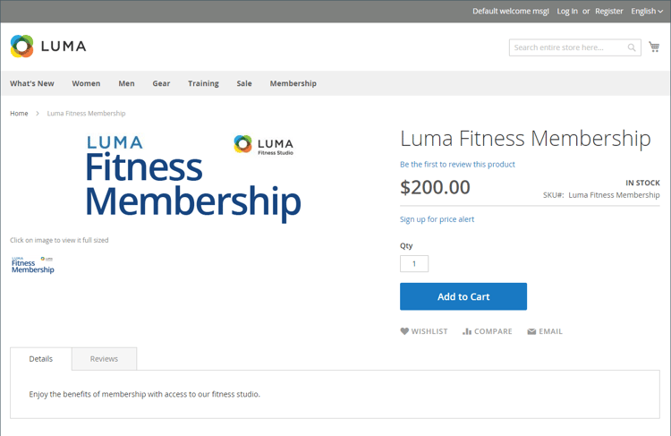Image resolution: width=671 pixels, height=436 pixels.
Task: Click the Log In link
Action: click(x=567, y=11)
